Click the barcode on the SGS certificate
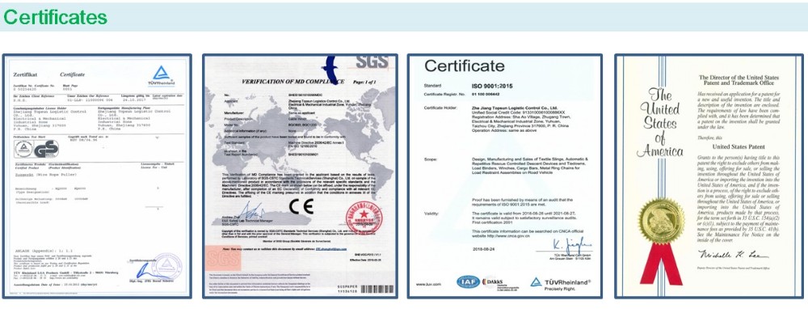This screenshot has height=309, width=808. [x=377, y=290]
